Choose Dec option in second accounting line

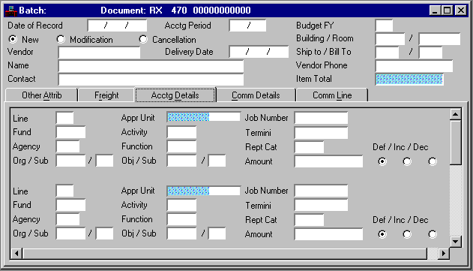click(433, 234)
